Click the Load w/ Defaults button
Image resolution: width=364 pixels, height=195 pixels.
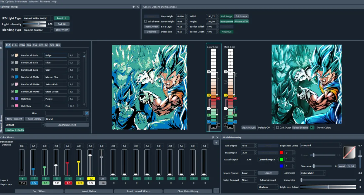15,130
